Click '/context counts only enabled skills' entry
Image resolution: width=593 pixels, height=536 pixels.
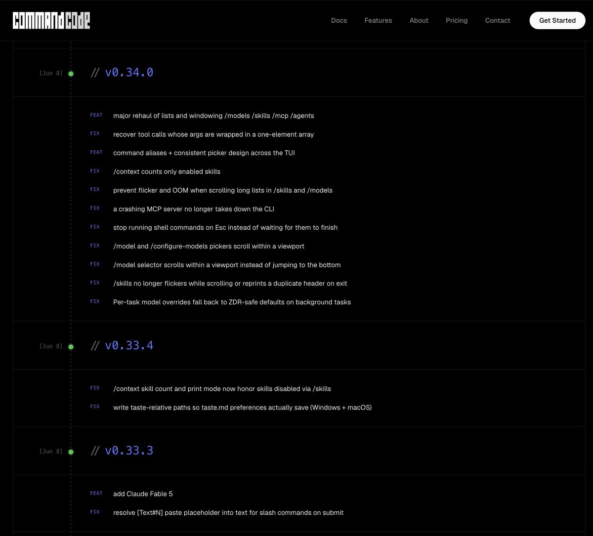(x=167, y=171)
